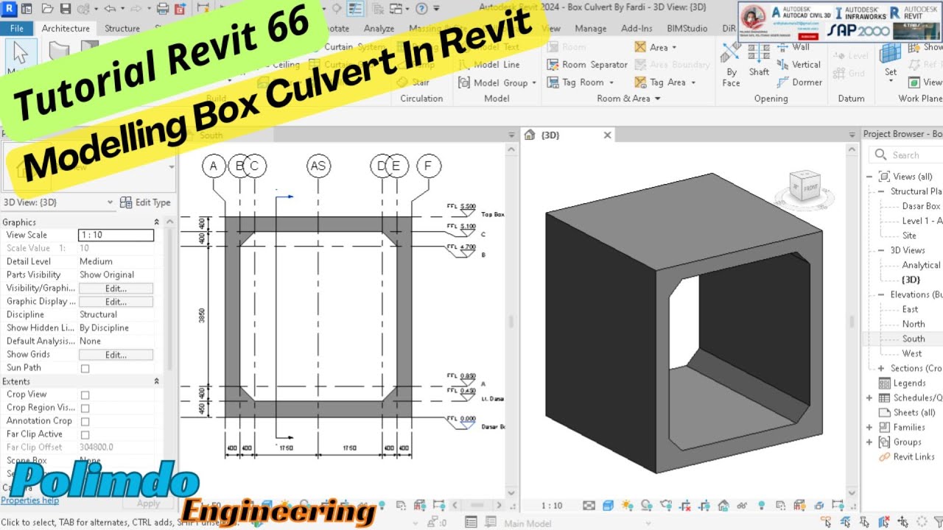Select the Modify arrow tool

click(x=21, y=57)
